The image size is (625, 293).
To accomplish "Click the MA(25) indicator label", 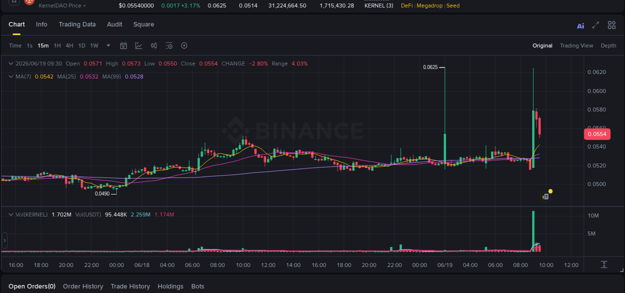I will tap(66, 76).
